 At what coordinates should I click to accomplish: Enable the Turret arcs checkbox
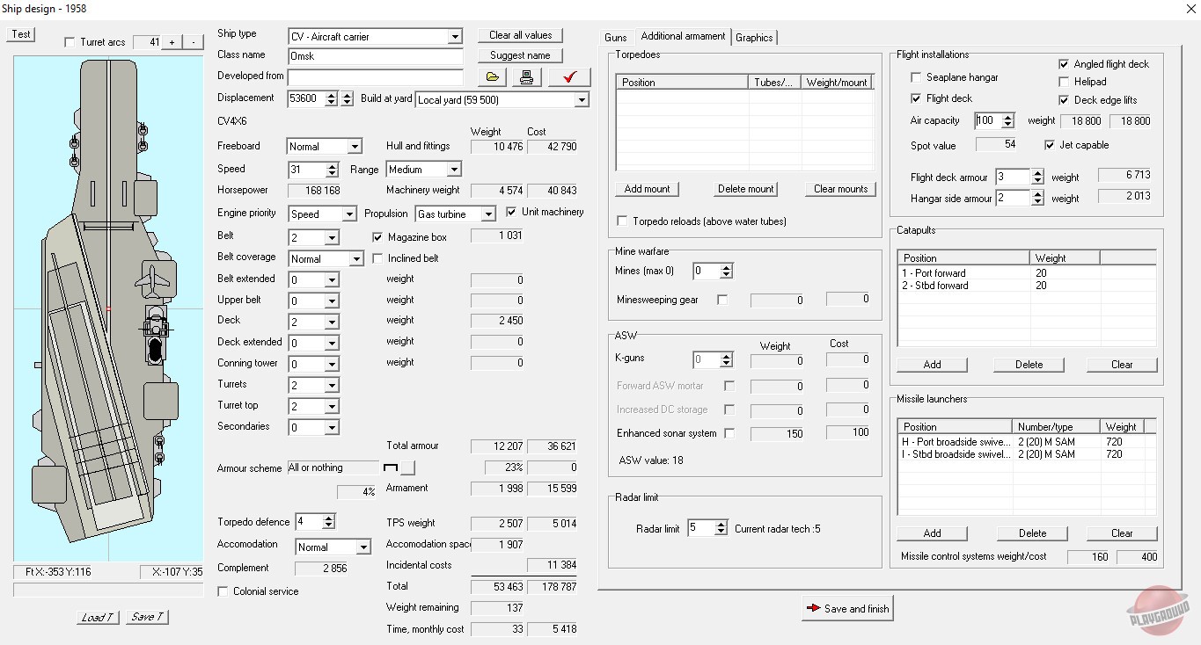click(x=70, y=42)
